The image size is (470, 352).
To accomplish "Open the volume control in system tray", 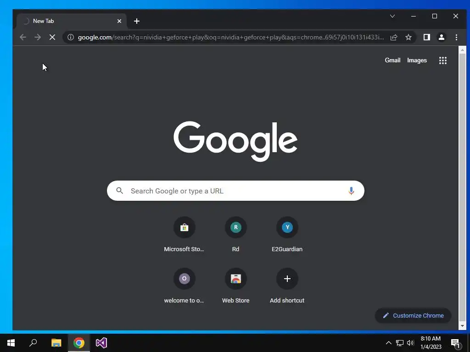I will click(x=410, y=343).
